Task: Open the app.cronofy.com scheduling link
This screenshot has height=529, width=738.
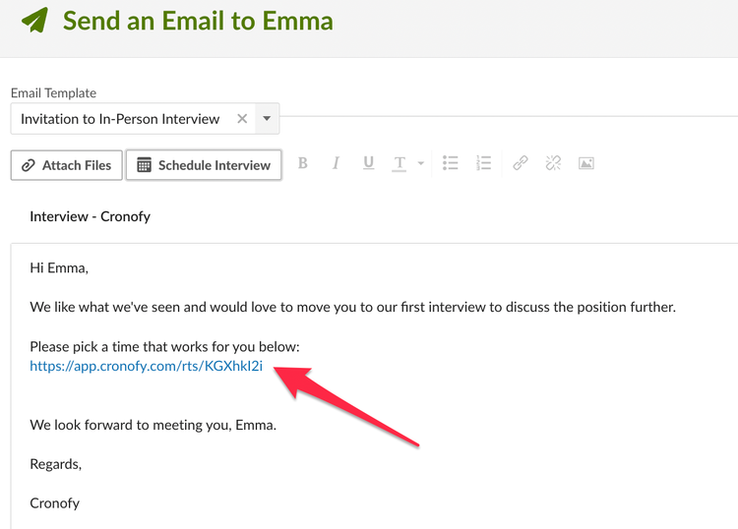Action: pos(146,366)
